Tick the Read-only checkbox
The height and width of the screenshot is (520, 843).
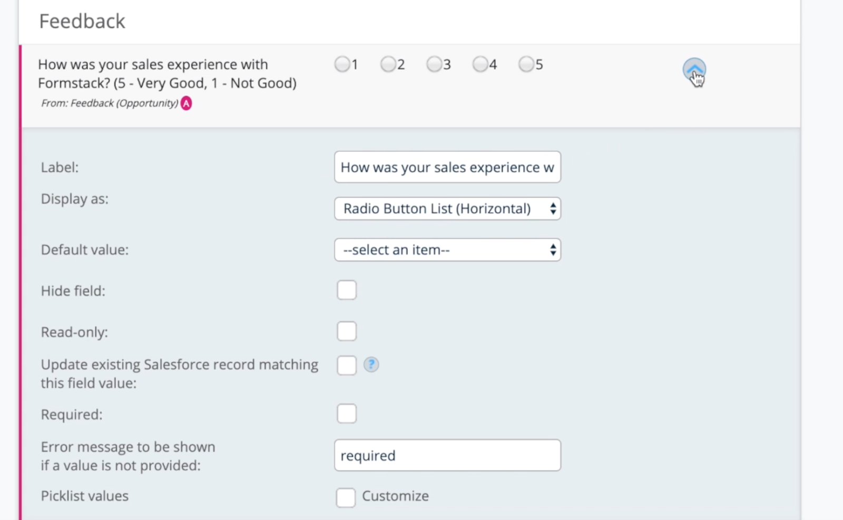pos(347,331)
